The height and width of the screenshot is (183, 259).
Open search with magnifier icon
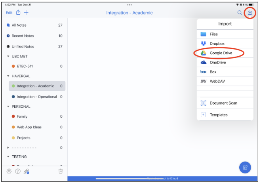pos(240,13)
